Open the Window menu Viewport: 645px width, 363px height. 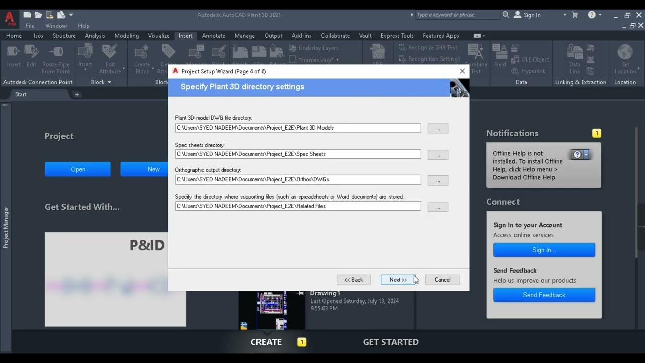pyautogui.click(x=56, y=26)
